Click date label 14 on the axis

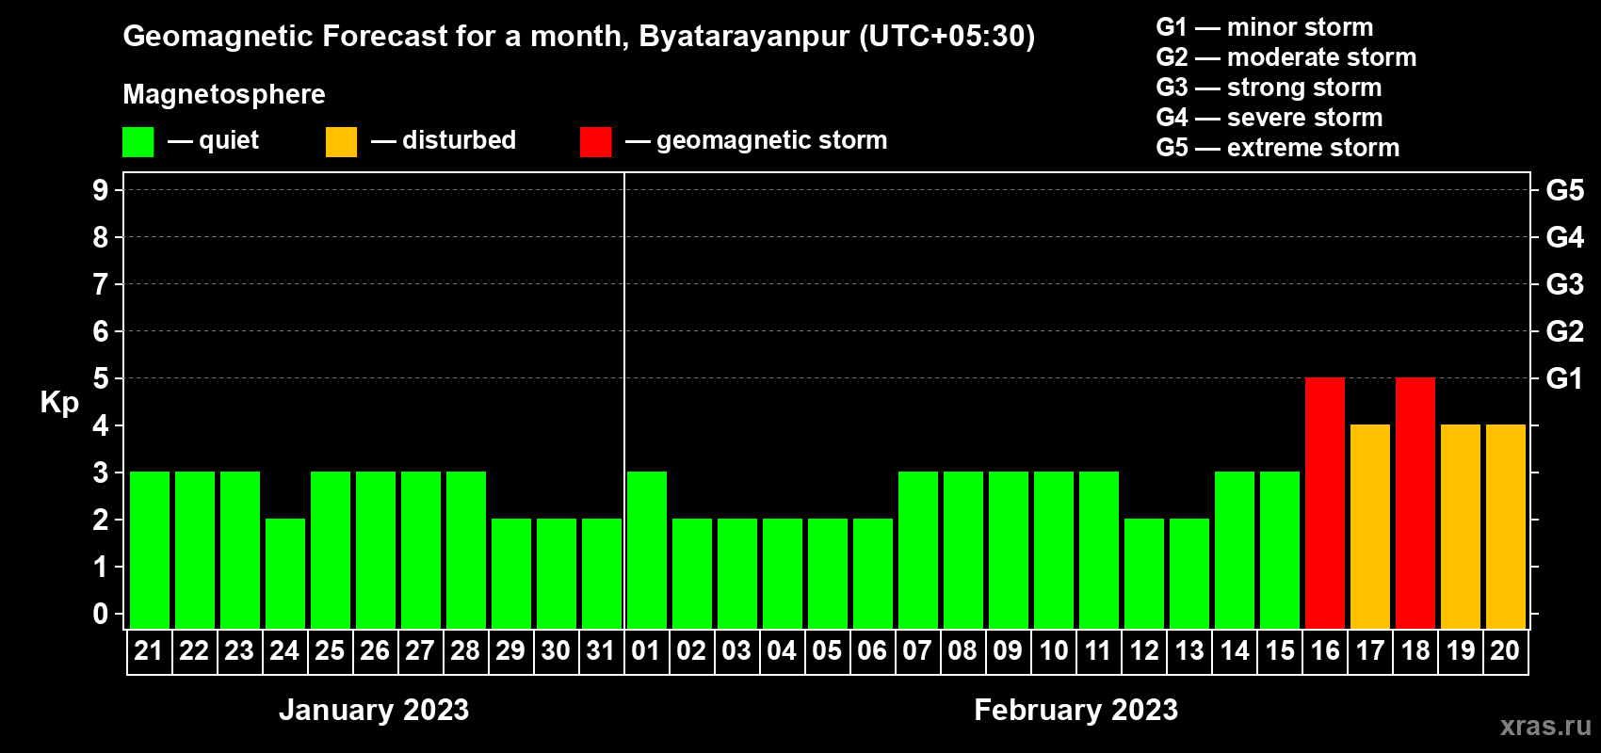point(1234,650)
